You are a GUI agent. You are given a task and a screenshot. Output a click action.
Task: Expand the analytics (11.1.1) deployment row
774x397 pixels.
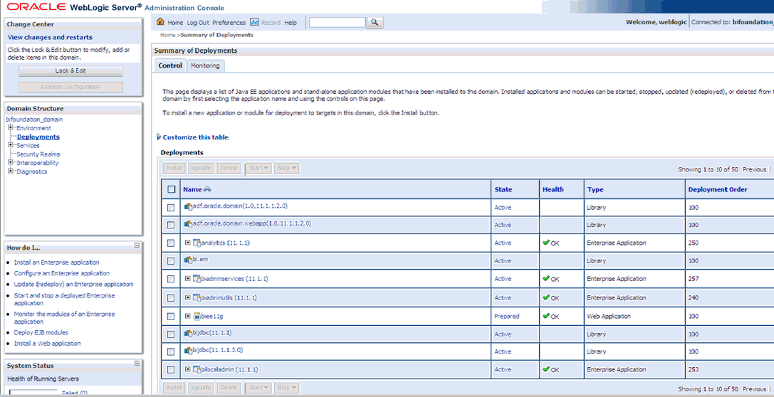[187, 243]
